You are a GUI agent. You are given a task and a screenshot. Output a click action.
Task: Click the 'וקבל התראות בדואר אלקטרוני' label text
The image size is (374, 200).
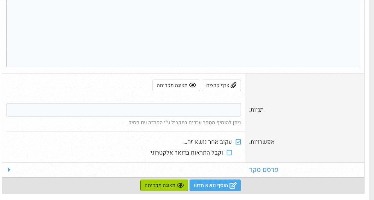[x=187, y=153]
